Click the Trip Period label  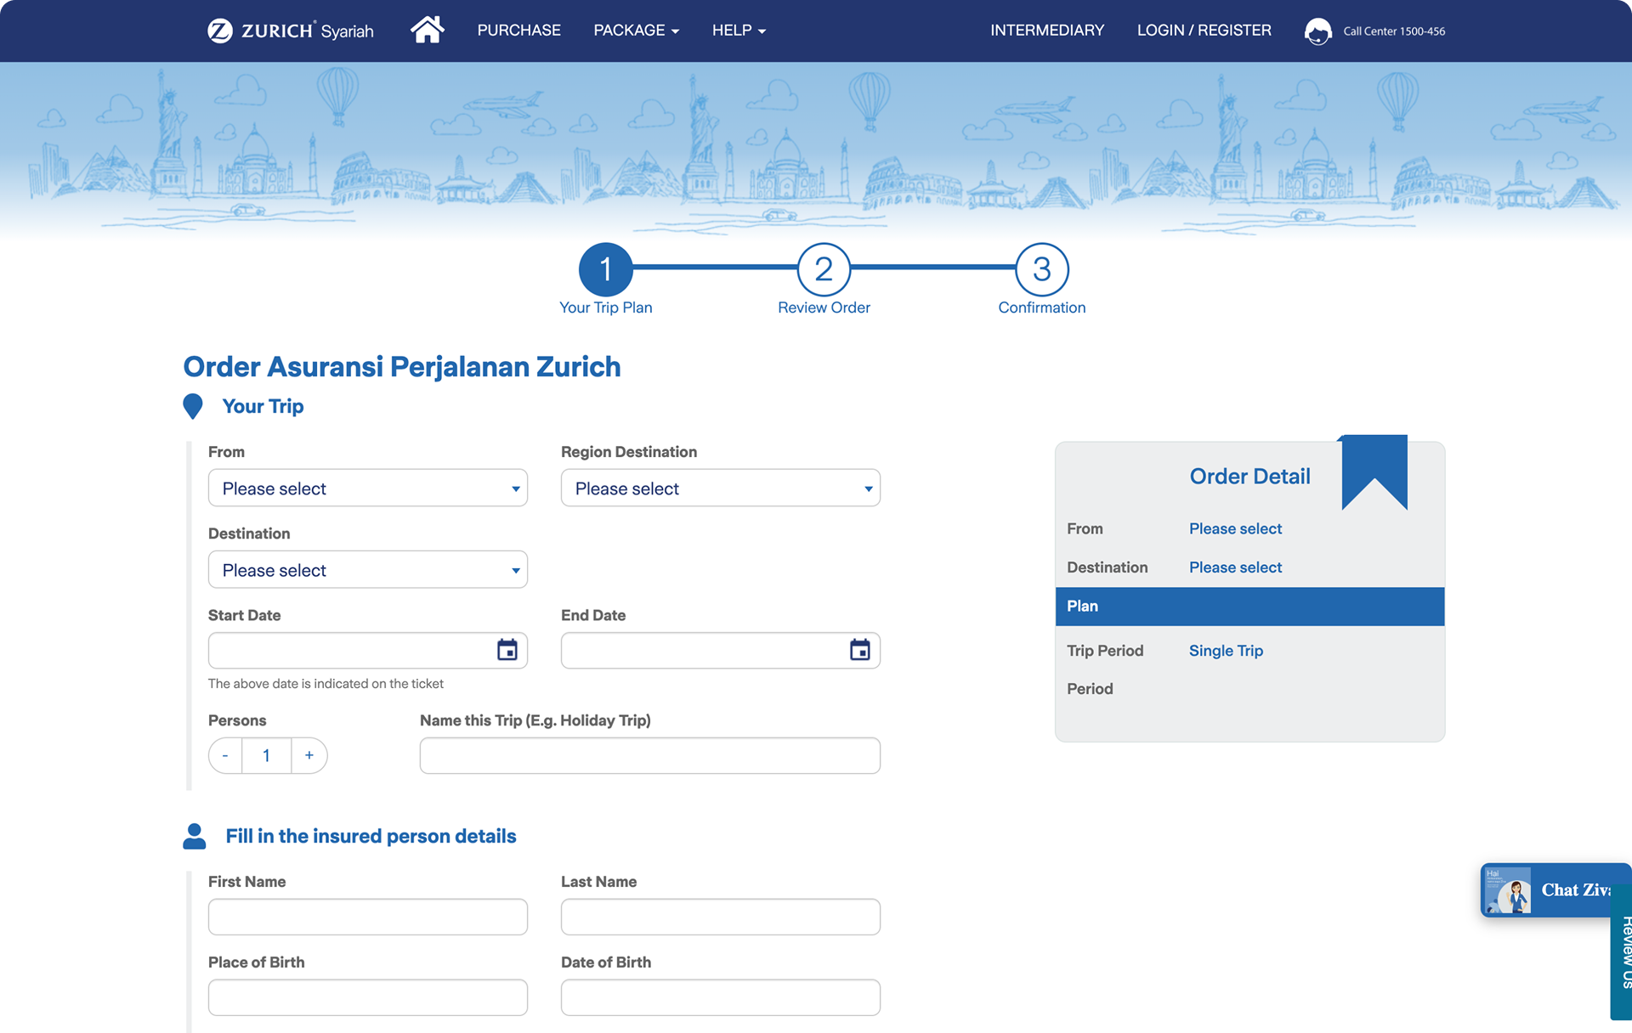(x=1105, y=651)
